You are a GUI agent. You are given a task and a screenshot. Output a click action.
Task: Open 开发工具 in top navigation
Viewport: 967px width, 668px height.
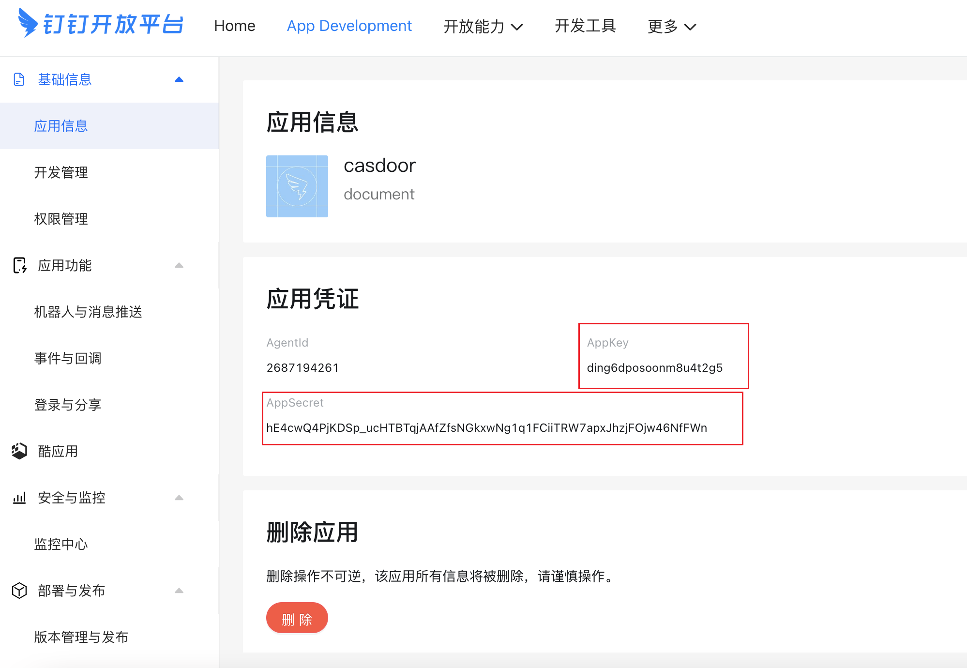click(585, 26)
